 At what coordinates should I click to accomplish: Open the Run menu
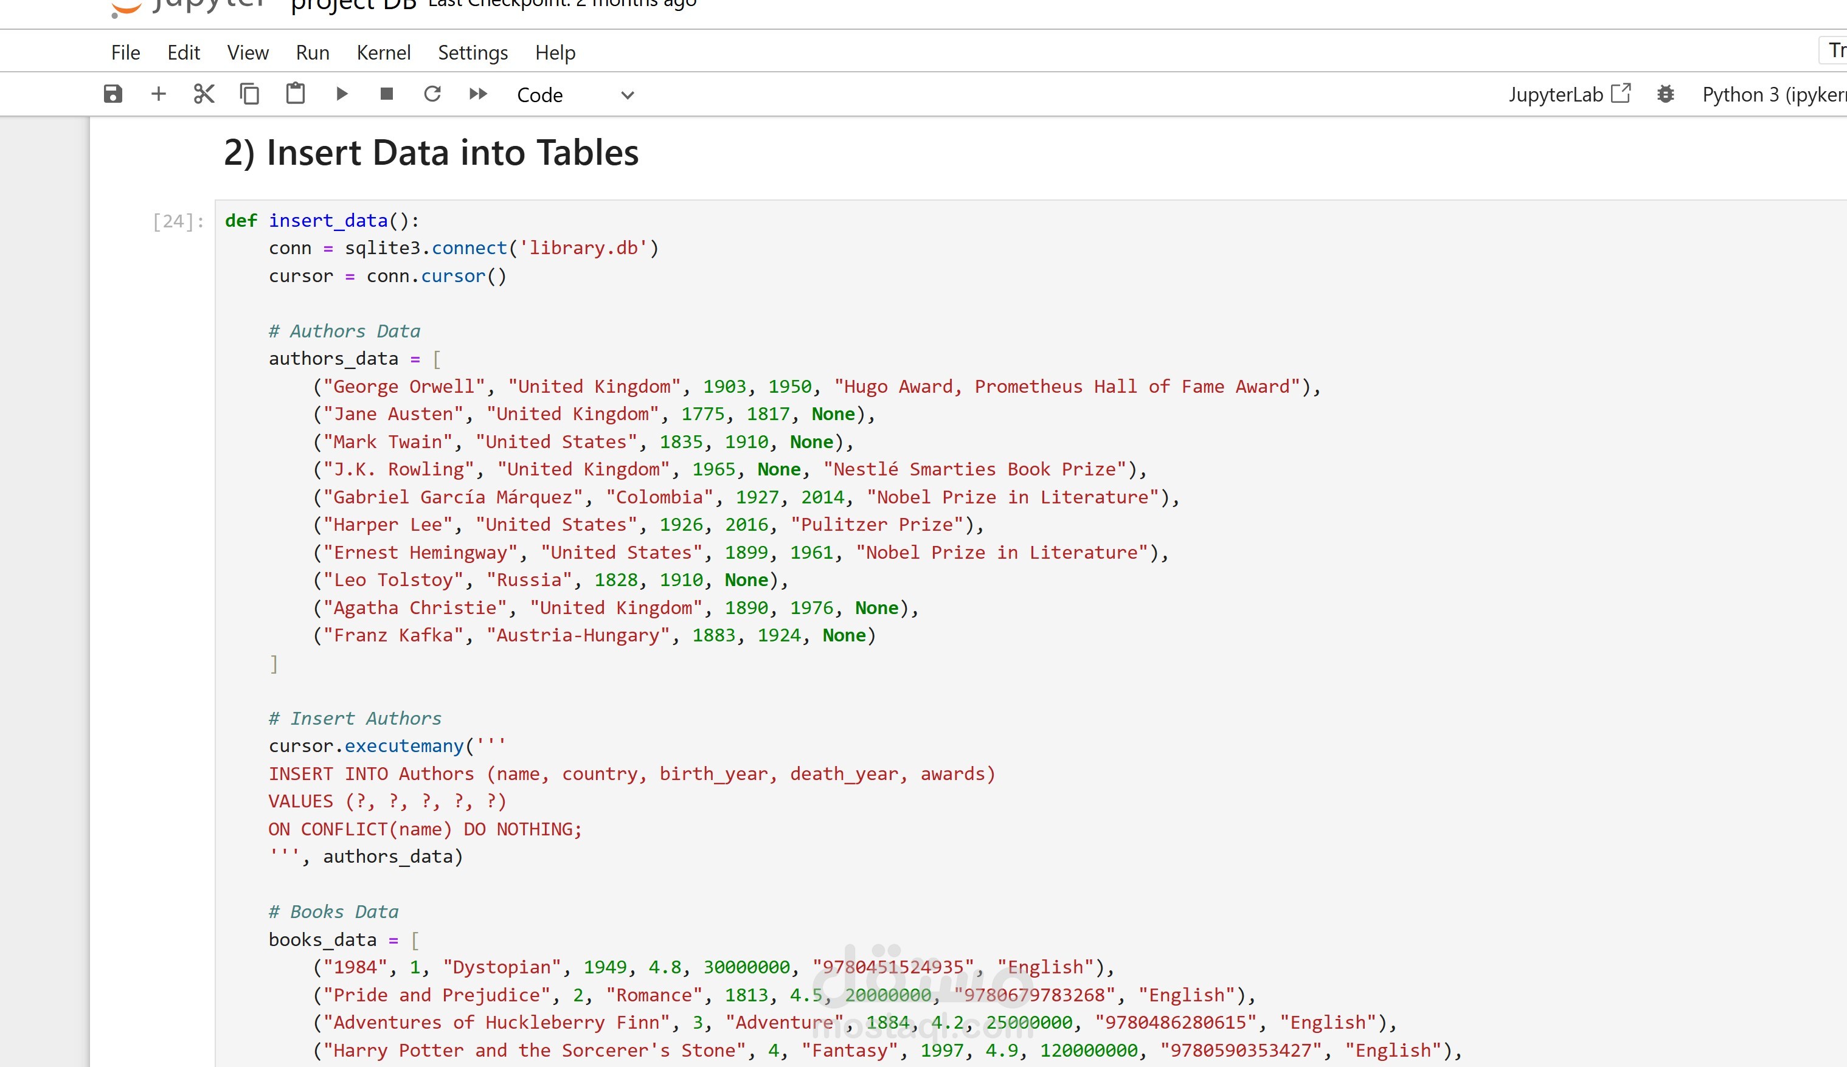click(312, 53)
